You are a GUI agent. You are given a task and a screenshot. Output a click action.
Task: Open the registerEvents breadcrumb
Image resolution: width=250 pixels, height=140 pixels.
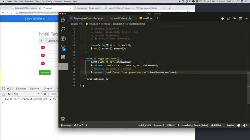pos(135,24)
